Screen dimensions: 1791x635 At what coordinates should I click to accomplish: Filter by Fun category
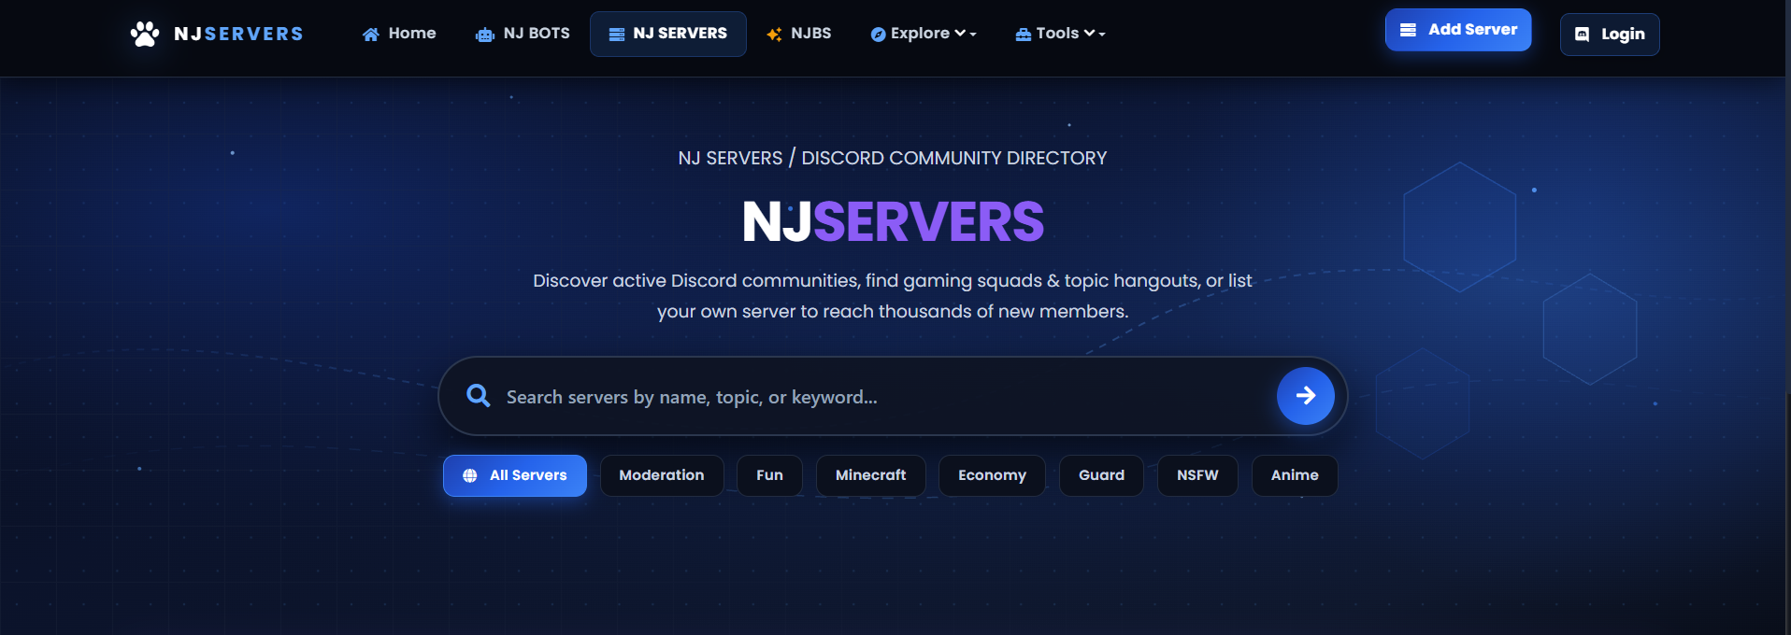[x=769, y=475]
